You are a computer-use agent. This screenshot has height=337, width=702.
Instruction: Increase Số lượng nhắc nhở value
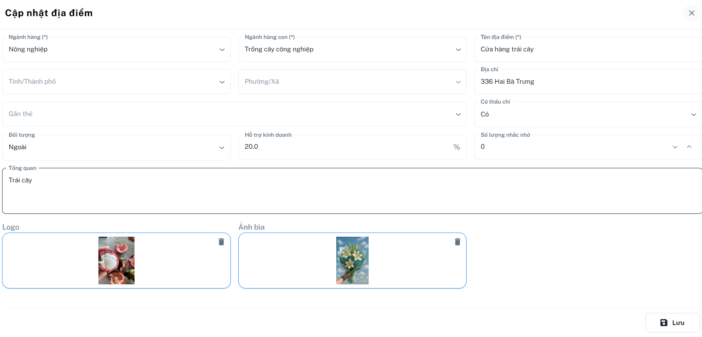click(x=689, y=147)
